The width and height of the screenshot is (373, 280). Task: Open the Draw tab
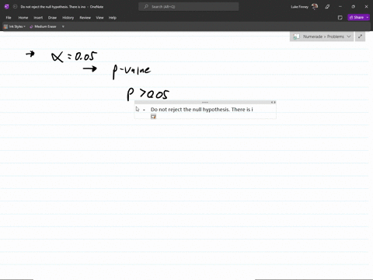[52, 18]
